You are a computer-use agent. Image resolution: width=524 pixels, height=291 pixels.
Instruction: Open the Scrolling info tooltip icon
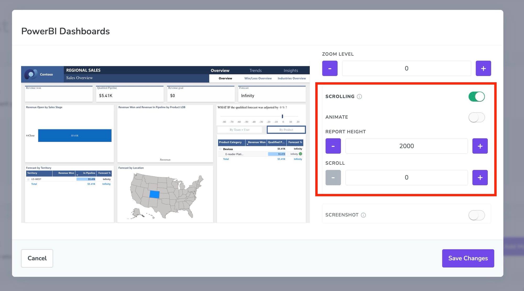359,97
